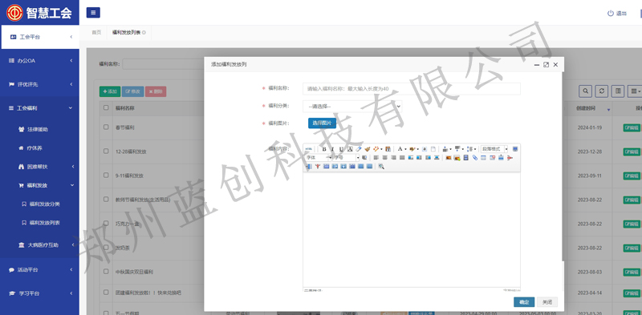642x315 pixels.
Task: Insert a video using the film icon
Action: [x=466, y=157]
